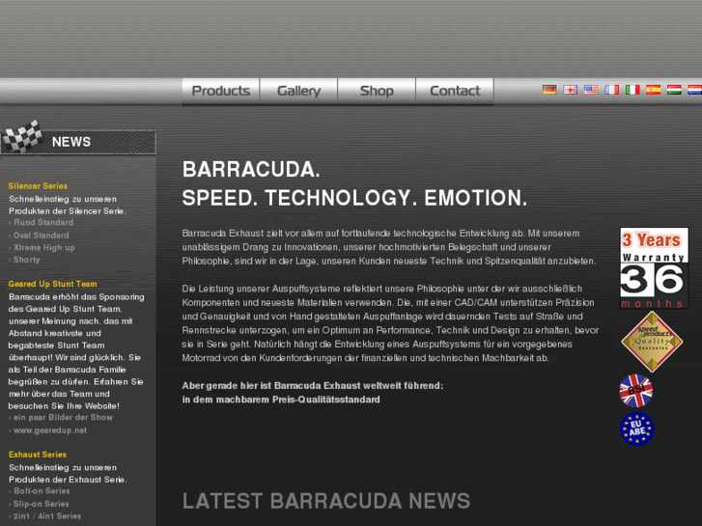Open the Exhaust Series heading link
The image size is (702, 526).
[x=38, y=455]
